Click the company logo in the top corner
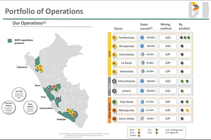 (x=198, y=10)
